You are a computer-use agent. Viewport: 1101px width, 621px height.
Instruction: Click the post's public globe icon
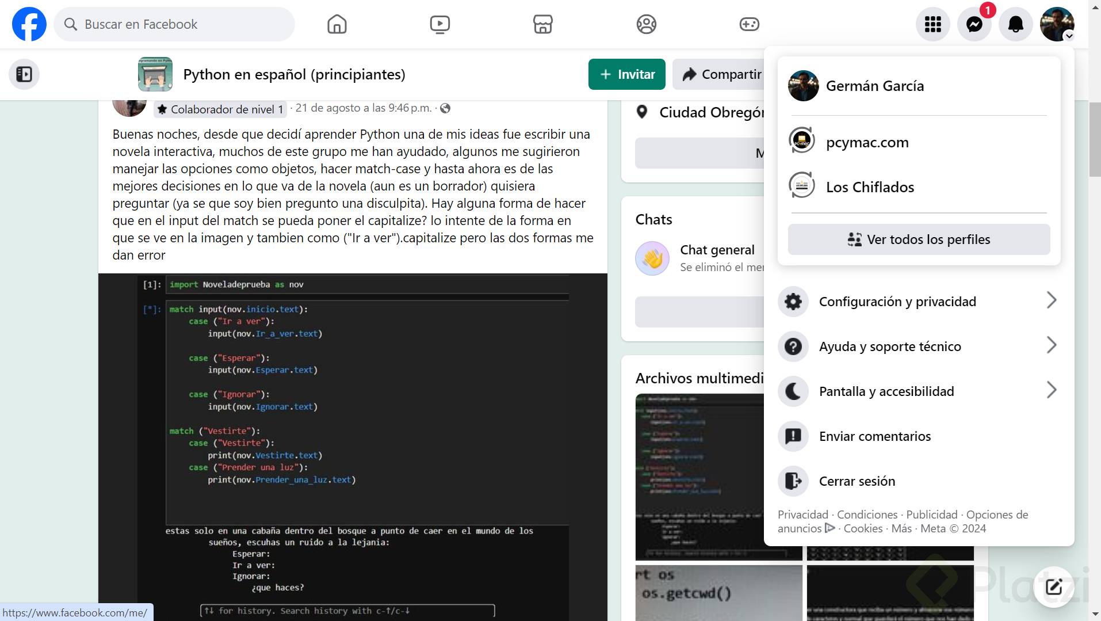(445, 108)
